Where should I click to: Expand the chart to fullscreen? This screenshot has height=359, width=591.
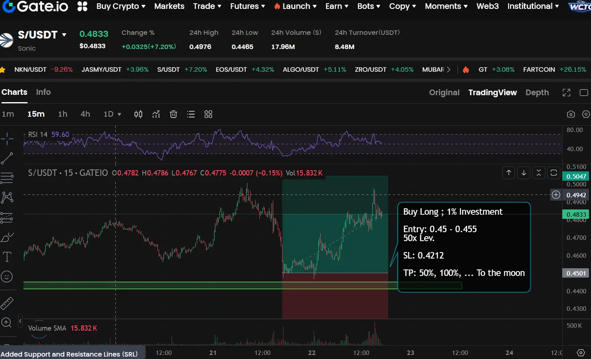(x=566, y=93)
